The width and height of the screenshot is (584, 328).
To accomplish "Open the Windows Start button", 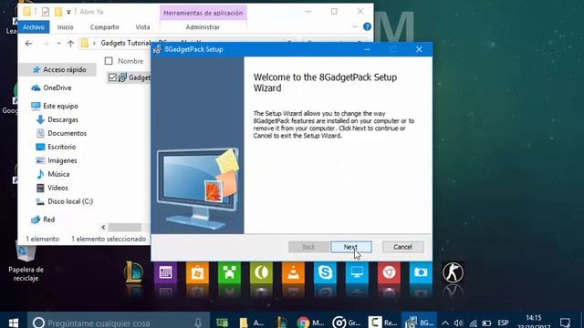I will pyautogui.click(x=14, y=322).
